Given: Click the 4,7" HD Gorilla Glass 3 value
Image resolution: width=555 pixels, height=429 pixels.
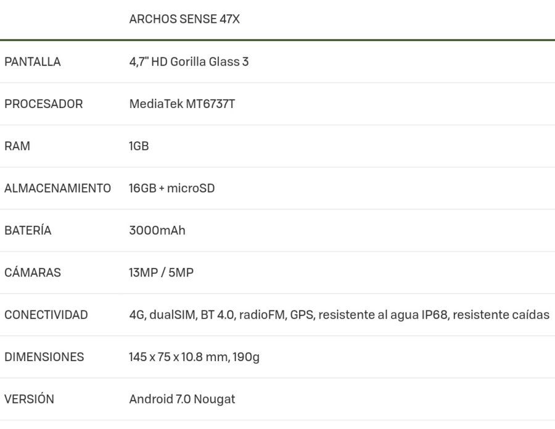Looking at the screenshot, I should click(189, 62).
